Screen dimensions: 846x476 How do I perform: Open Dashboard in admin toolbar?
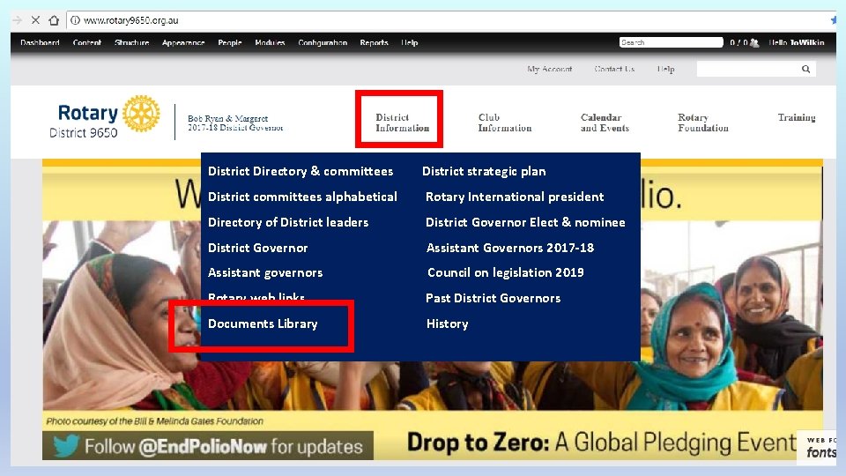tap(40, 42)
